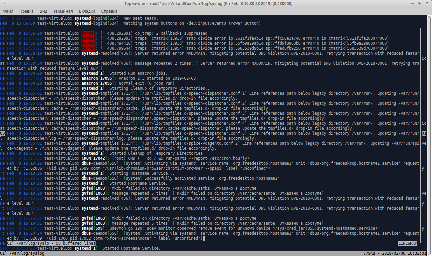Open the Файл menu
Image resolution: width=432 pixels, height=256 pixels.
tap(8, 11)
